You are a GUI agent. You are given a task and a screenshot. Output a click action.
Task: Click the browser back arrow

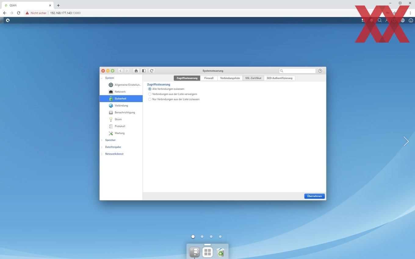[5, 13]
